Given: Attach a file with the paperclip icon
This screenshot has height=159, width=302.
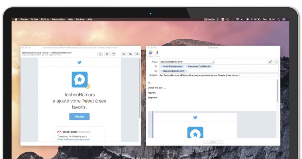Looking at the screenshot, I should (270, 62).
